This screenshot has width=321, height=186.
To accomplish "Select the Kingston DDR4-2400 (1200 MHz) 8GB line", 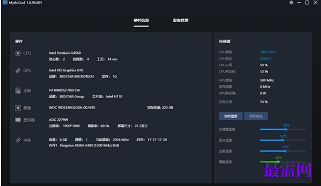I will coord(89,145).
